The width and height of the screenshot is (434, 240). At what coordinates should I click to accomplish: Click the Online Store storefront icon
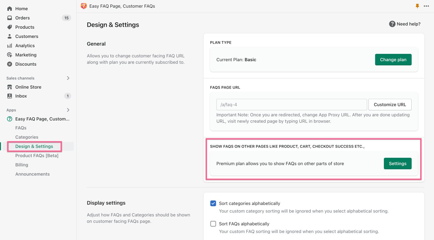(10, 87)
